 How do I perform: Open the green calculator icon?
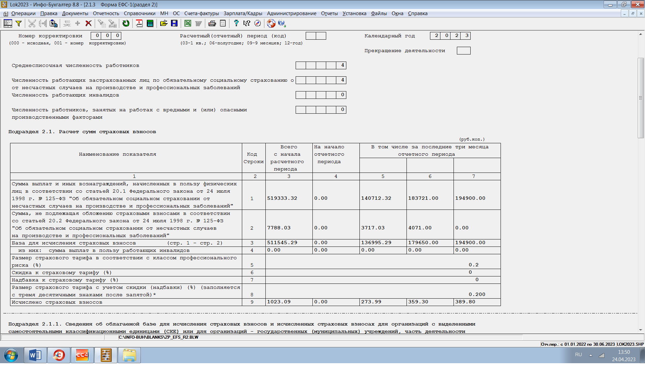(150, 23)
